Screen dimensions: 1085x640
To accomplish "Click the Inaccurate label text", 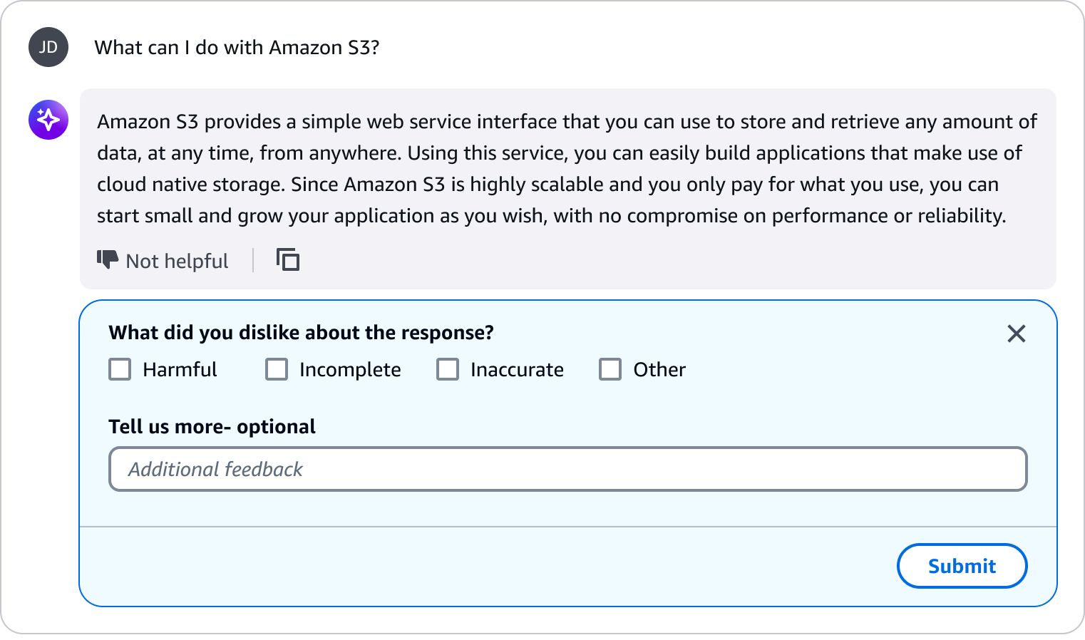I will click(517, 369).
